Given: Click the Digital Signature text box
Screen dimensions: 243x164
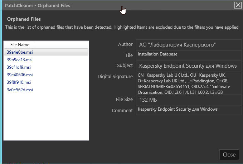Looking at the screenshot, I should pyautogui.click(x=189, y=84).
